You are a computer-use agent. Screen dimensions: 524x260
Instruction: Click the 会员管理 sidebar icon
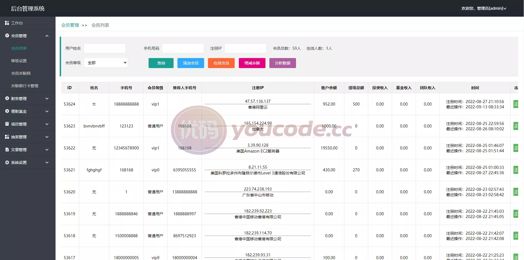pyautogui.click(x=7, y=36)
